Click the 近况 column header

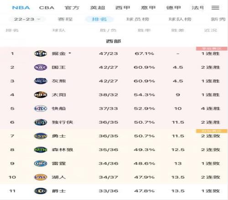click(211, 30)
